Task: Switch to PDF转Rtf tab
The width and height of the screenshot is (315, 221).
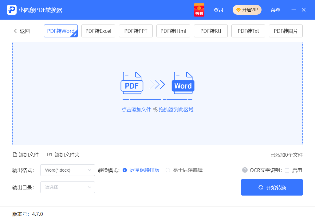Action: tap(211, 31)
